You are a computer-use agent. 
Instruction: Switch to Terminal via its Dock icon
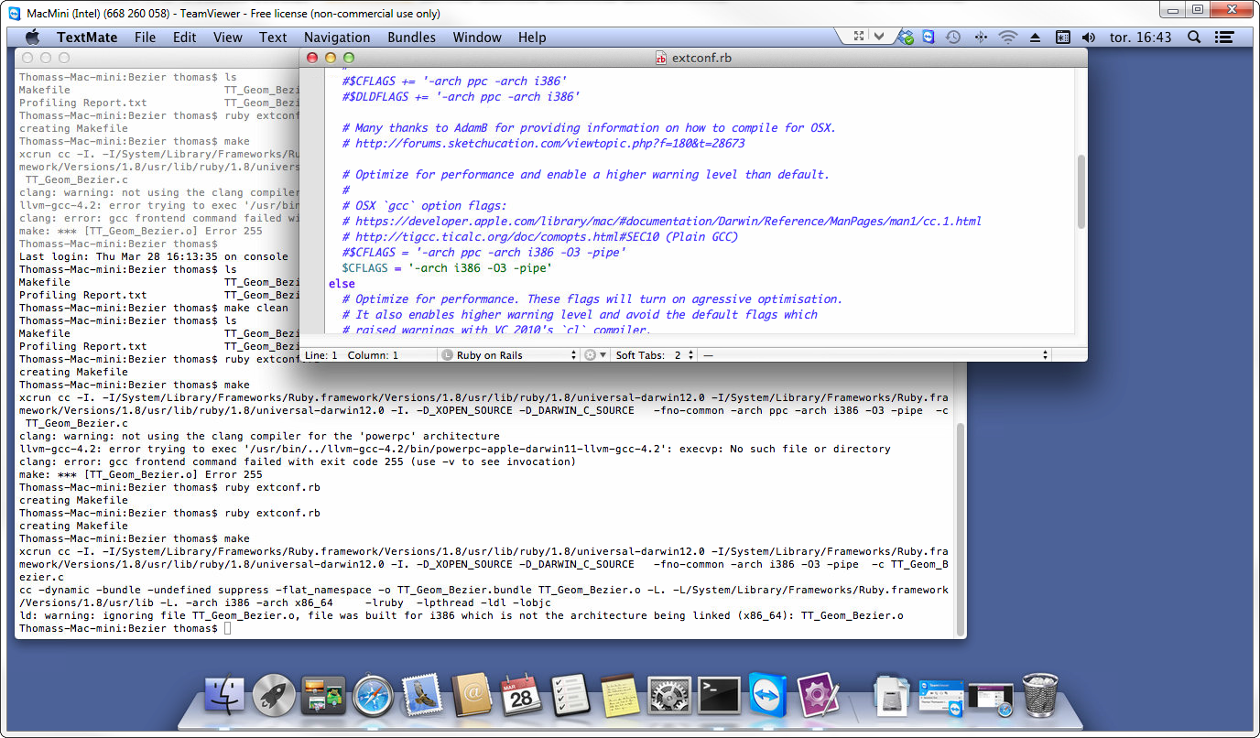(719, 695)
